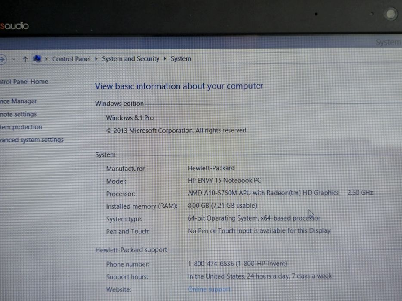Click the 'Website:' label
The height and width of the screenshot is (301, 402).
tap(118, 289)
